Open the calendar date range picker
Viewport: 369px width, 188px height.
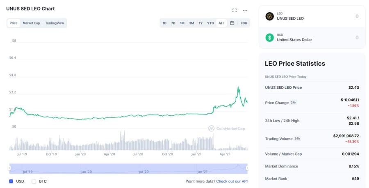232,23
